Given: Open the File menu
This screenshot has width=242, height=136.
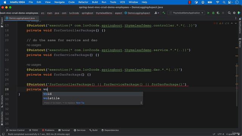Looking at the screenshot, I should click(x=31, y=2).
